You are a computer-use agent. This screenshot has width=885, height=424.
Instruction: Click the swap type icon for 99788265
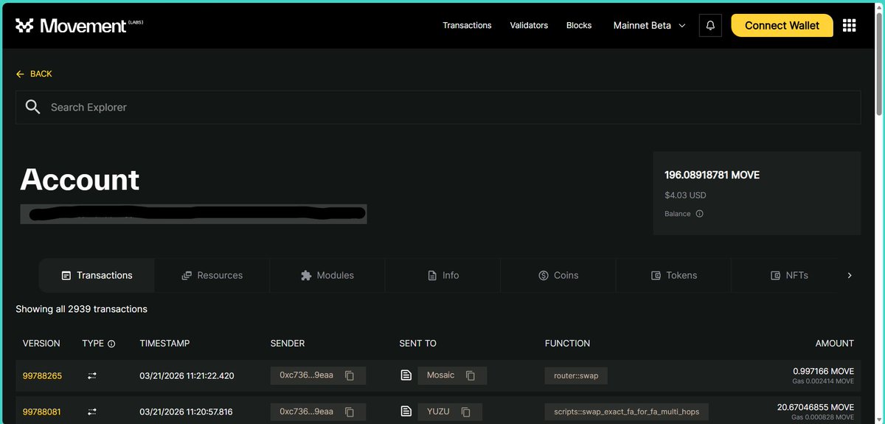tap(92, 376)
